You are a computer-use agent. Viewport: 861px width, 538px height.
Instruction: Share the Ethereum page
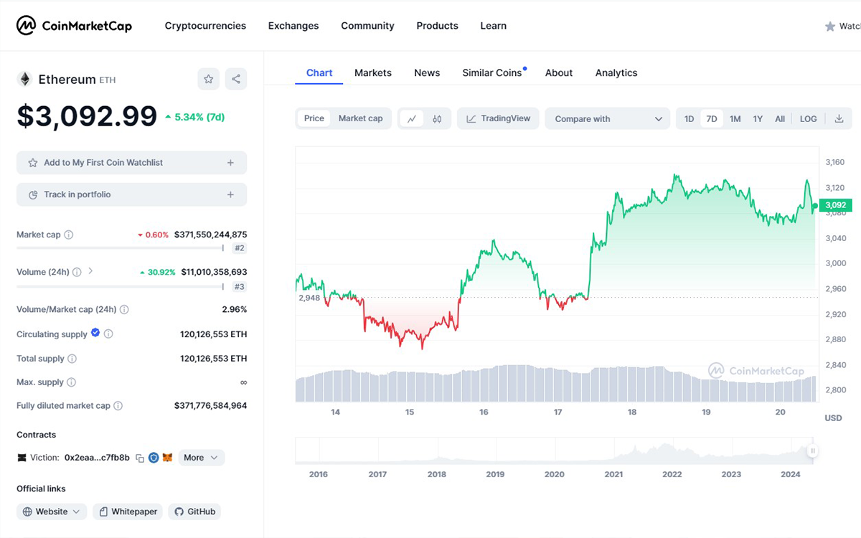point(236,79)
